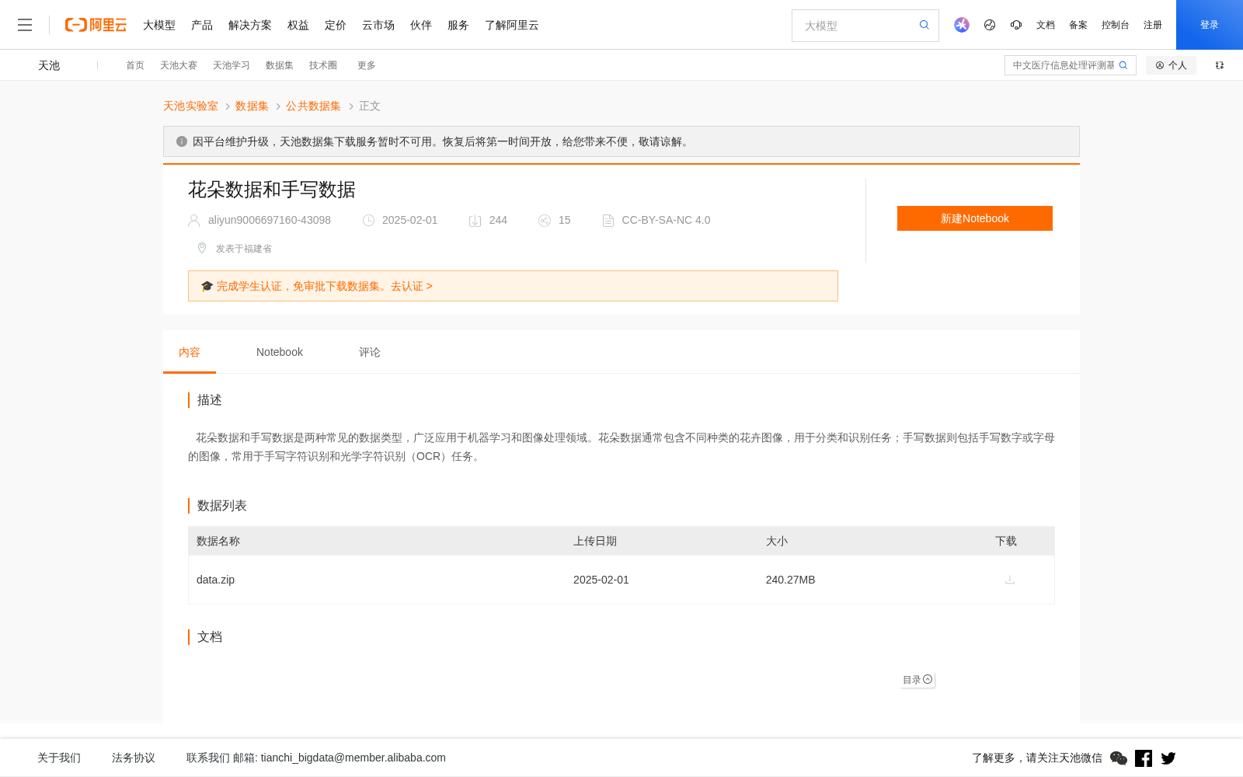Switch to the 内容 tab
This screenshot has width=1243, height=777.
(190, 352)
